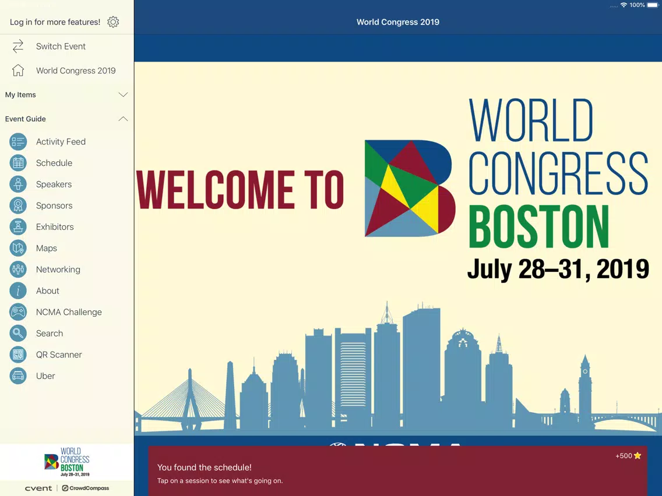Viewport: 662px width, 496px height.
Task: Click the My Items header
Action: coord(20,94)
